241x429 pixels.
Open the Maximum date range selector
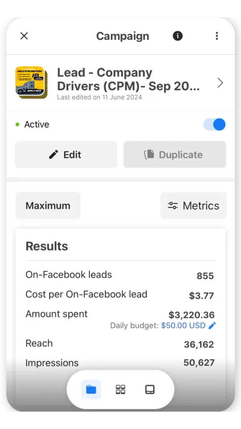tap(48, 205)
